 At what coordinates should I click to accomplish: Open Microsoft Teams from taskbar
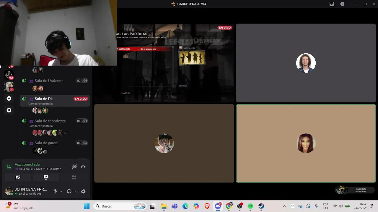pyautogui.click(x=175, y=206)
